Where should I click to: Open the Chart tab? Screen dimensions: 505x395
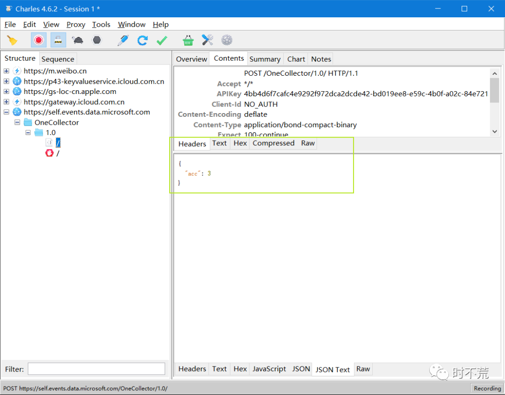pyautogui.click(x=296, y=59)
